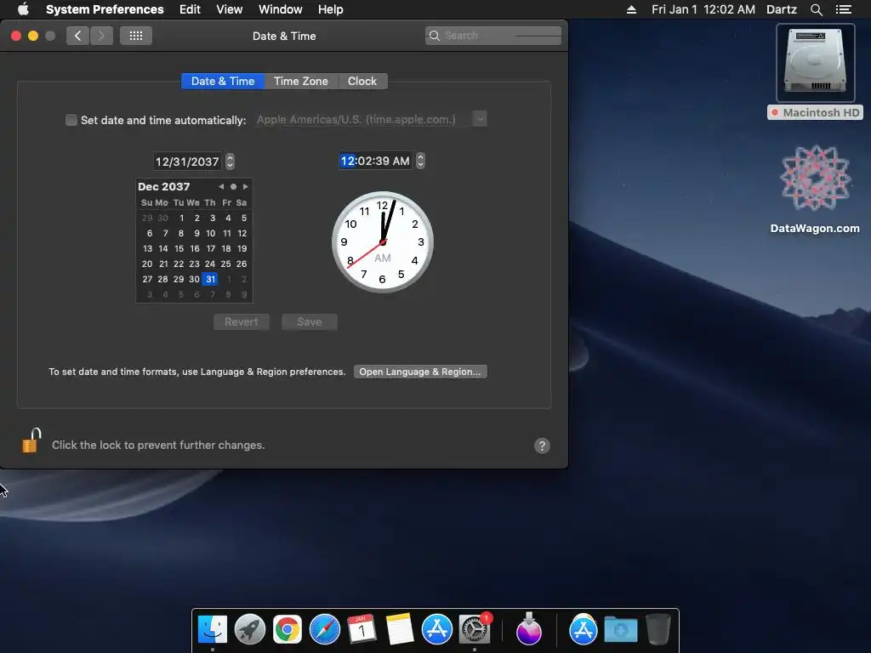871x653 pixels.
Task: Click Open Language & Region button
Action: pos(420,372)
